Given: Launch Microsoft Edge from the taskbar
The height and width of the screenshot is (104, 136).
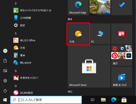Looking at the screenshot, I should click(x=114, y=100).
